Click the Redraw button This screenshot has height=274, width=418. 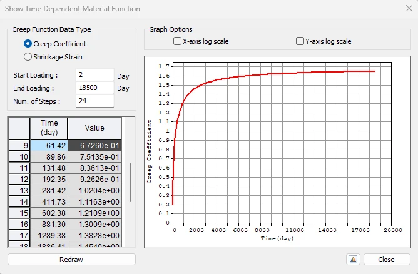(x=71, y=260)
